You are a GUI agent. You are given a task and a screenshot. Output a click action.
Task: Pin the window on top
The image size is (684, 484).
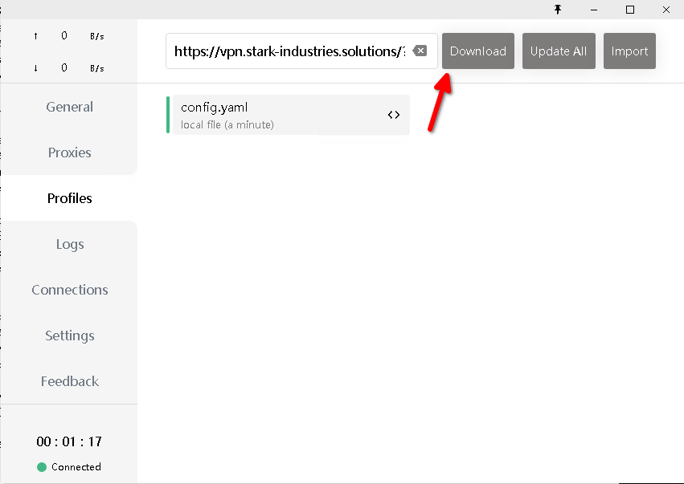(x=558, y=10)
